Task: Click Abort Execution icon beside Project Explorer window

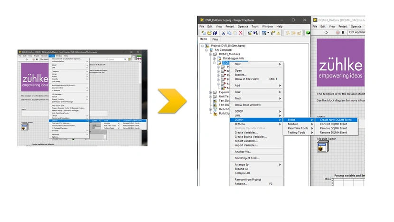Action: [338, 32]
